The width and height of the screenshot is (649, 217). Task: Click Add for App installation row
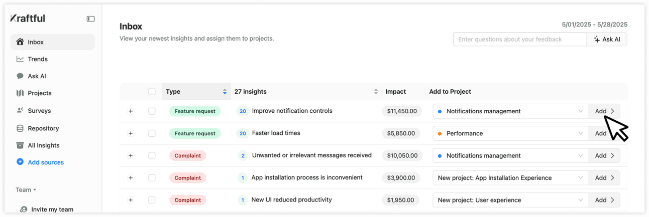click(604, 178)
